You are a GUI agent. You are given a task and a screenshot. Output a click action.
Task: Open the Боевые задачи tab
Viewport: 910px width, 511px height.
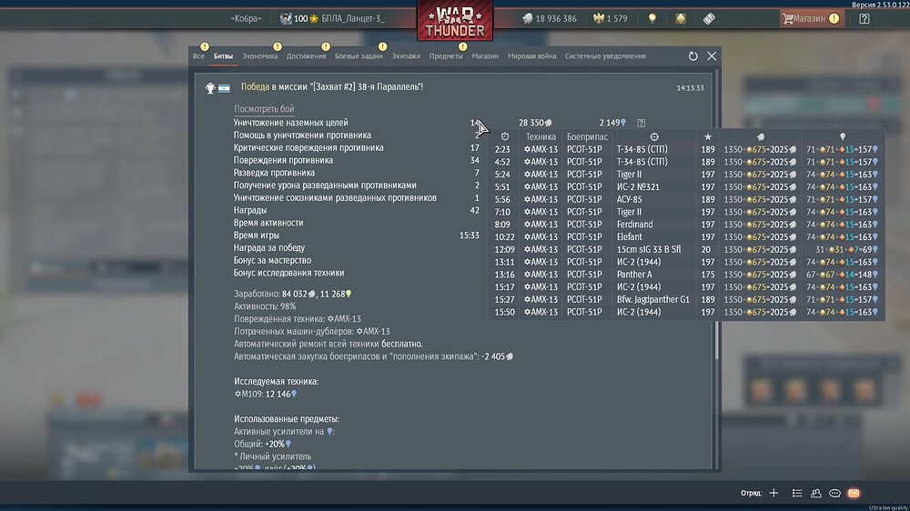click(x=359, y=56)
